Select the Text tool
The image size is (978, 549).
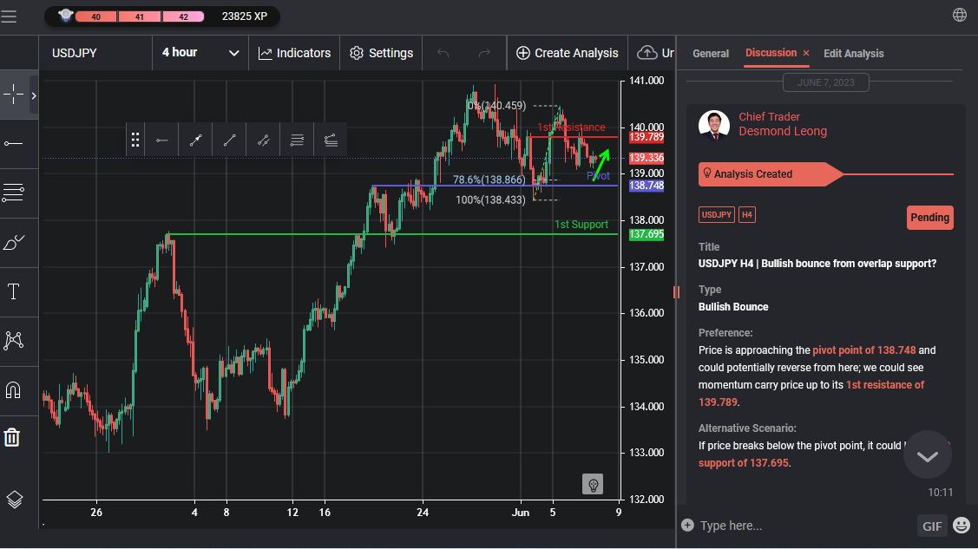click(x=13, y=291)
